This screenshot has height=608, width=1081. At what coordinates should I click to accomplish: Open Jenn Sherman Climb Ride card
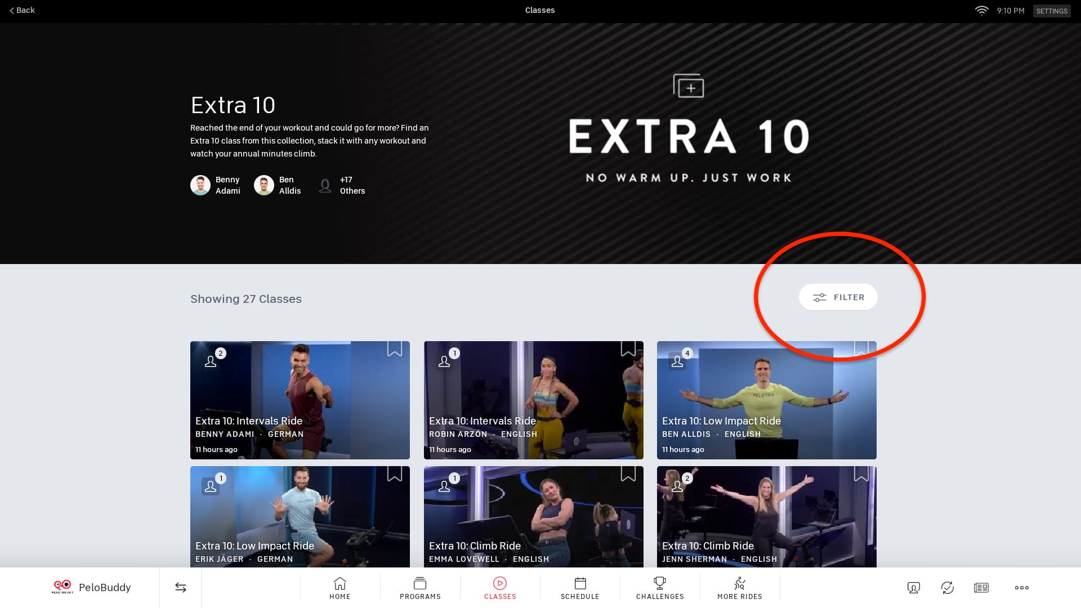point(767,517)
